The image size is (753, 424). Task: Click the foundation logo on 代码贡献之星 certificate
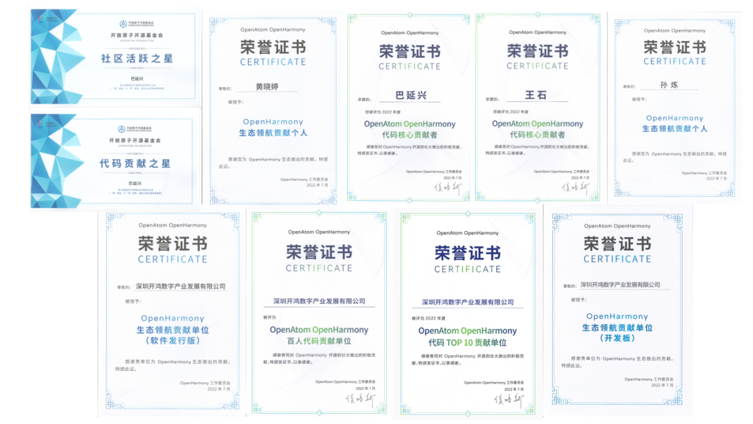pyautogui.click(x=122, y=129)
